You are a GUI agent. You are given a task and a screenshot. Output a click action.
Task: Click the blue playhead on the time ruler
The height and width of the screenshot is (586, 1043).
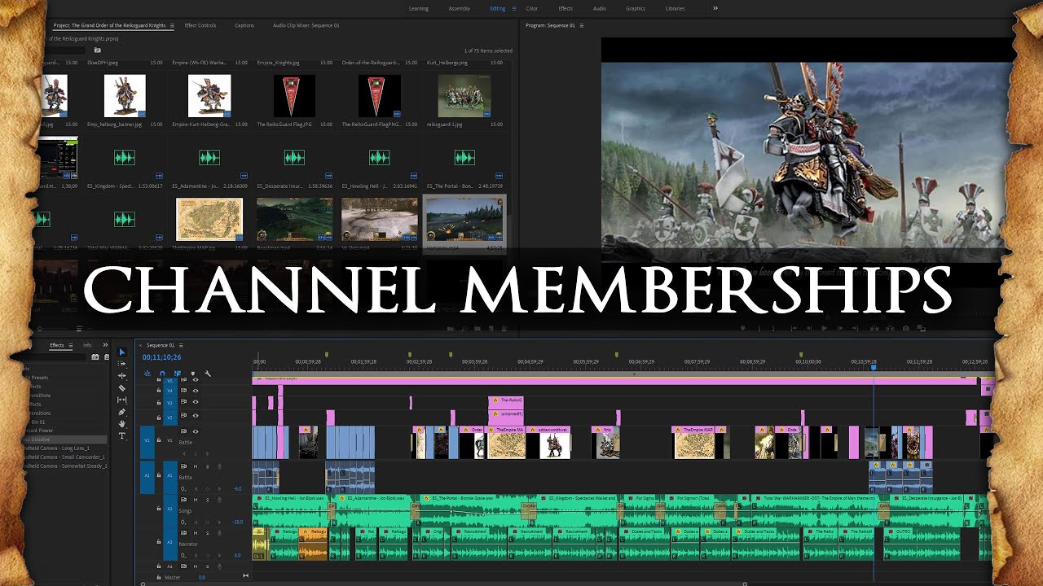pos(874,368)
